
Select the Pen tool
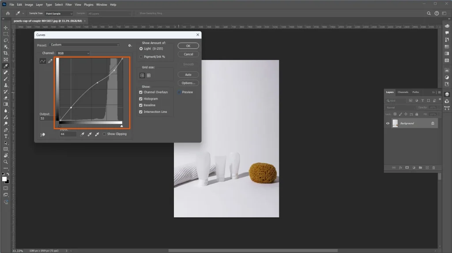(x=5, y=130)
